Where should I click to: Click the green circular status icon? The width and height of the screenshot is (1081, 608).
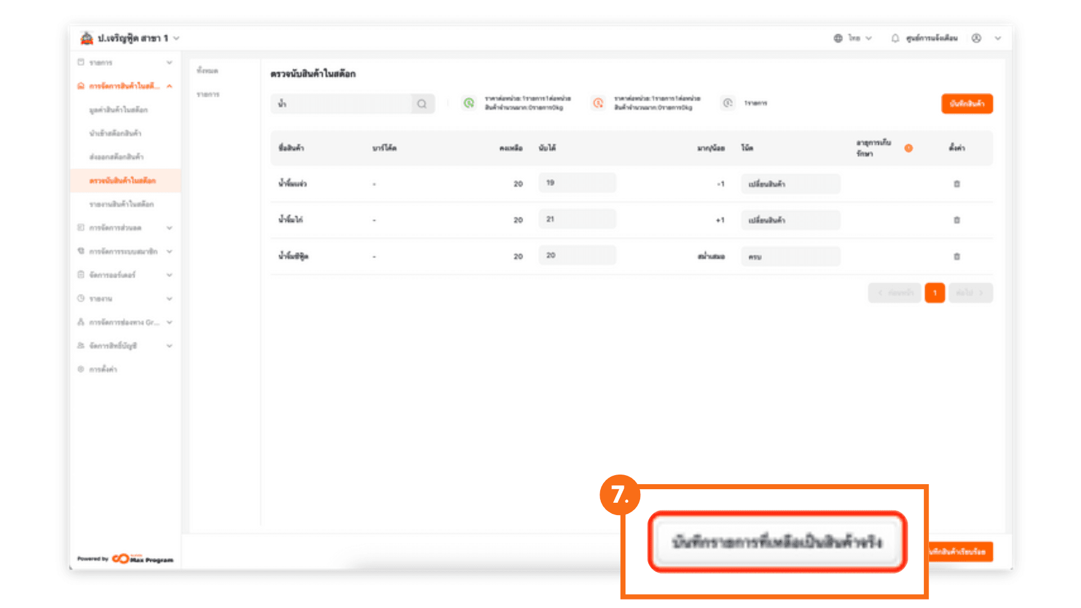click(x=468, y=103)
